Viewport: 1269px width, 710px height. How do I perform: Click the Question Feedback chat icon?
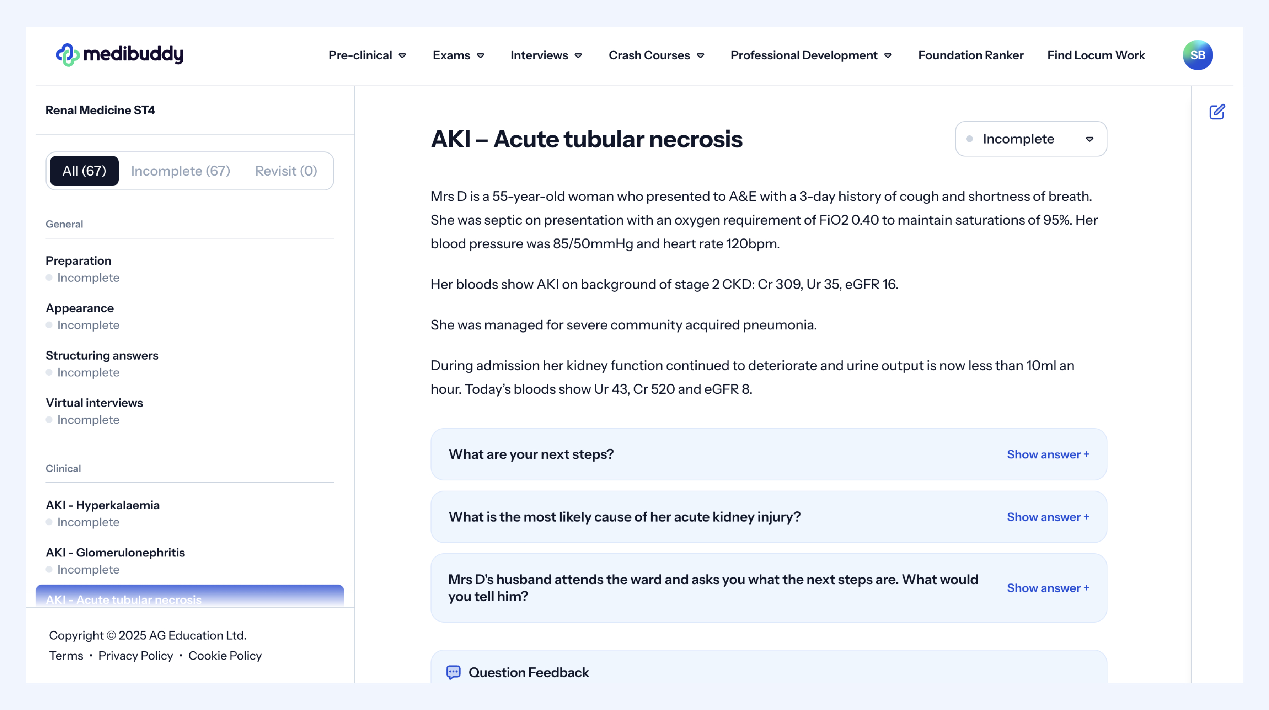click(x=453, y=672)
